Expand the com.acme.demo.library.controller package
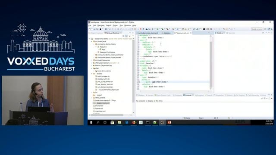The image size is (276, 155). pyautogui.click(x=94, y=55)
